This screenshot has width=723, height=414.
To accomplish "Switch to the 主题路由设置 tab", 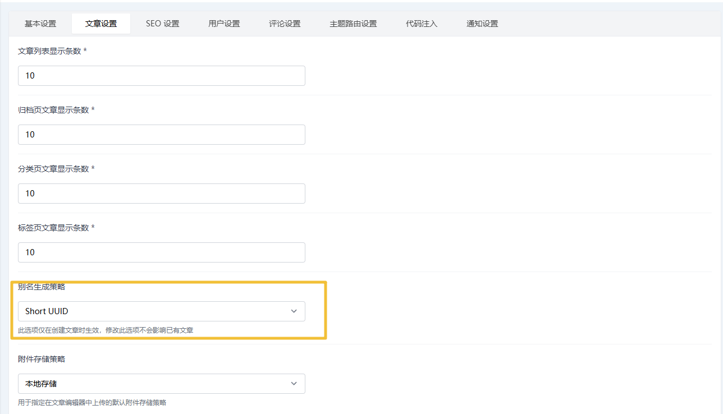I will tap(353, 24).
